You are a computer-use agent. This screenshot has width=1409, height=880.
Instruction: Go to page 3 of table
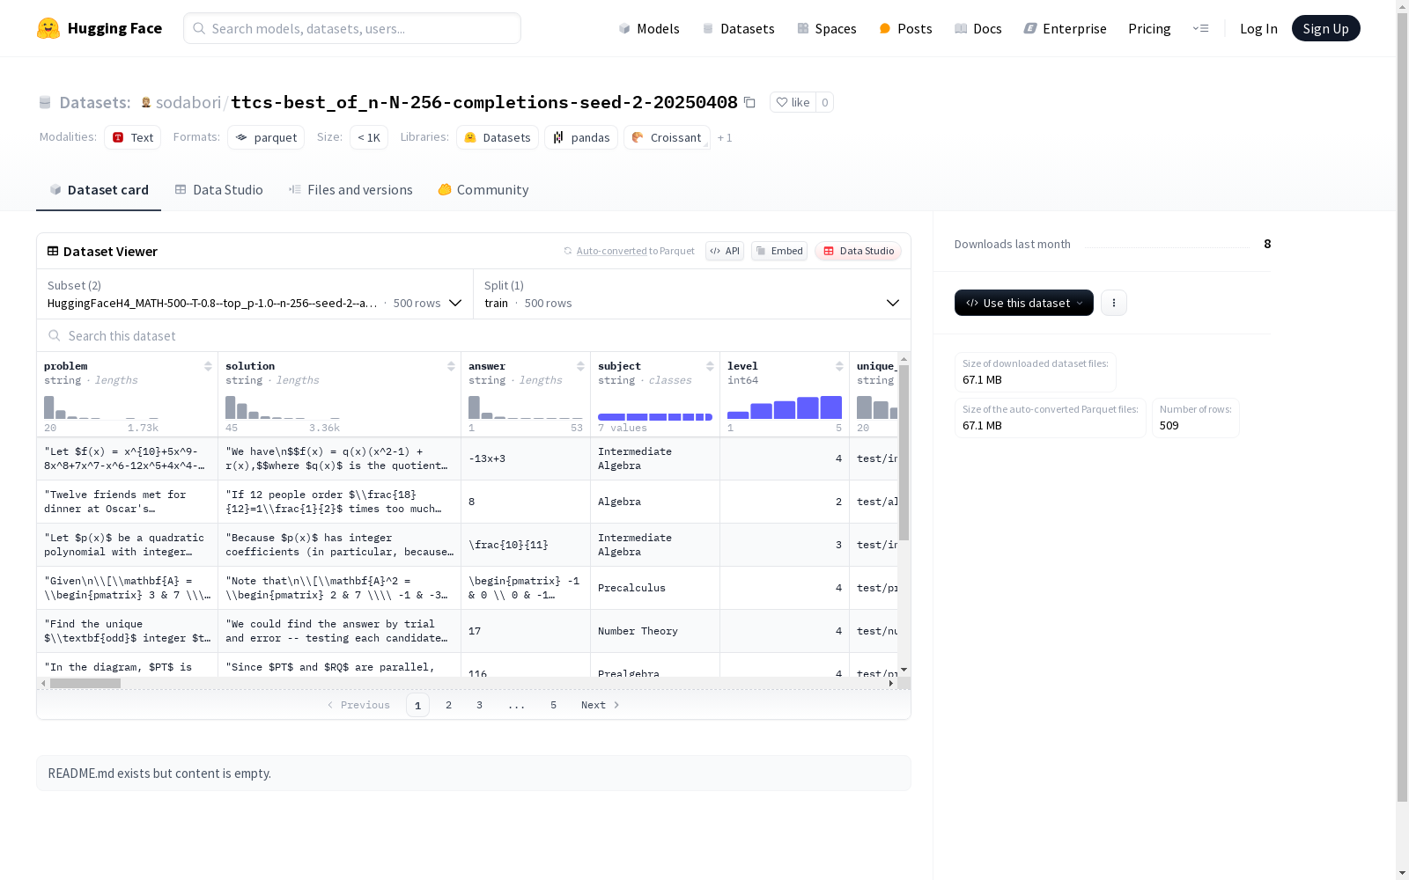[479, 705]
